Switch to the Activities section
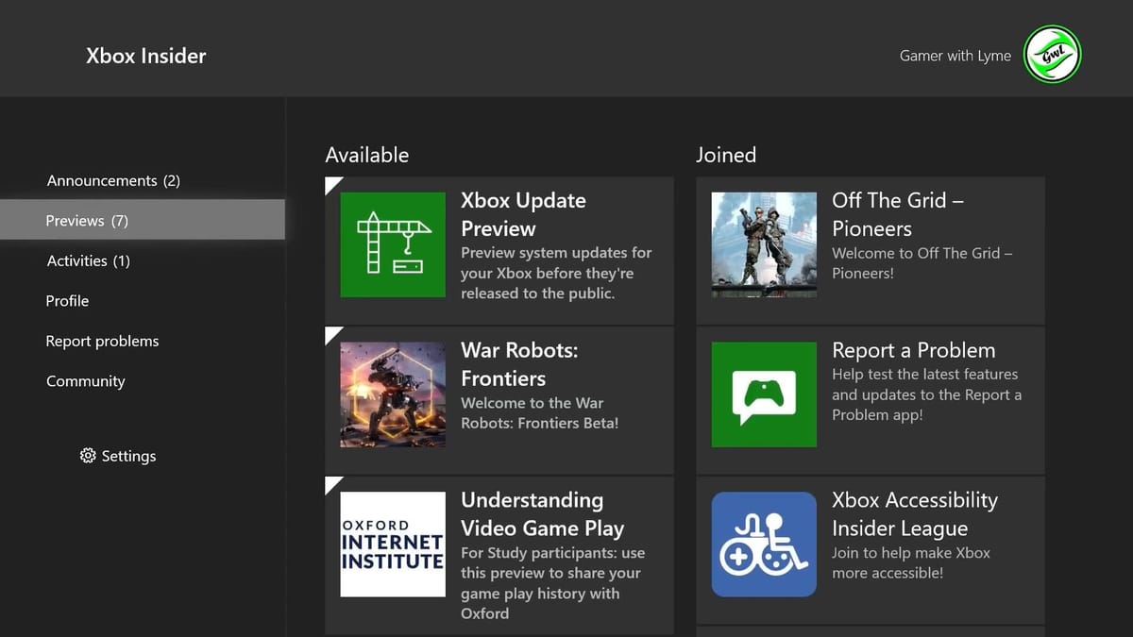1133x637 pixels. click(x=89, y=260)
